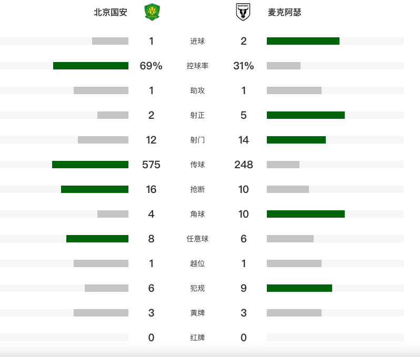
Task: Click the Macarthur team crest
Action: [243, 12]
